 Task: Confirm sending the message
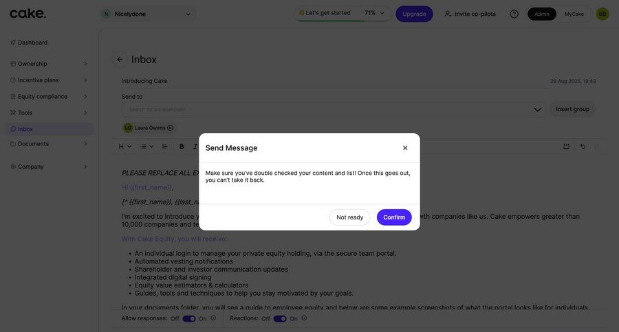click(x=394, y=217)
